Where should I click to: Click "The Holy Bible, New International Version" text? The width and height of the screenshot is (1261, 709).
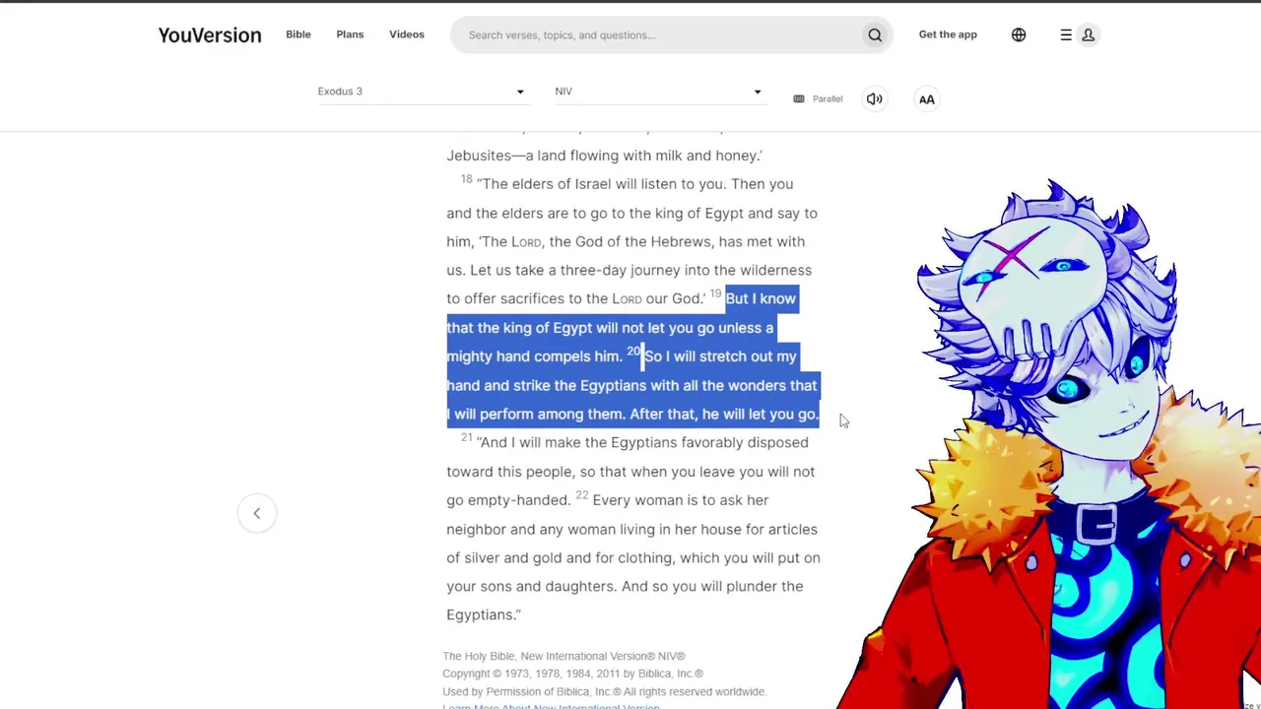(564, 656)
